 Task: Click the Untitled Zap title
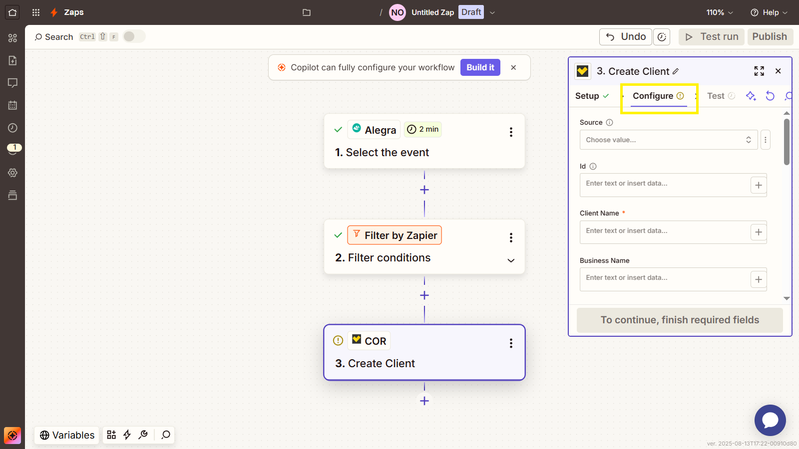point(432,12)
